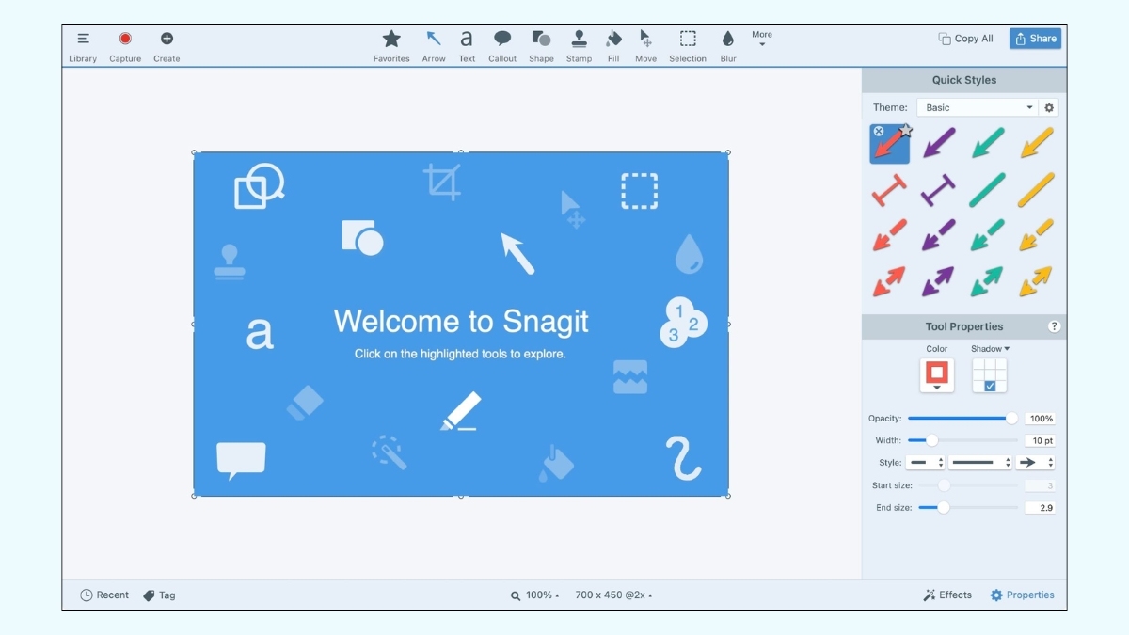1129x635 pixels.
Task: Choose the yellow solid arrow quick style
Action: coord(1036,143)
